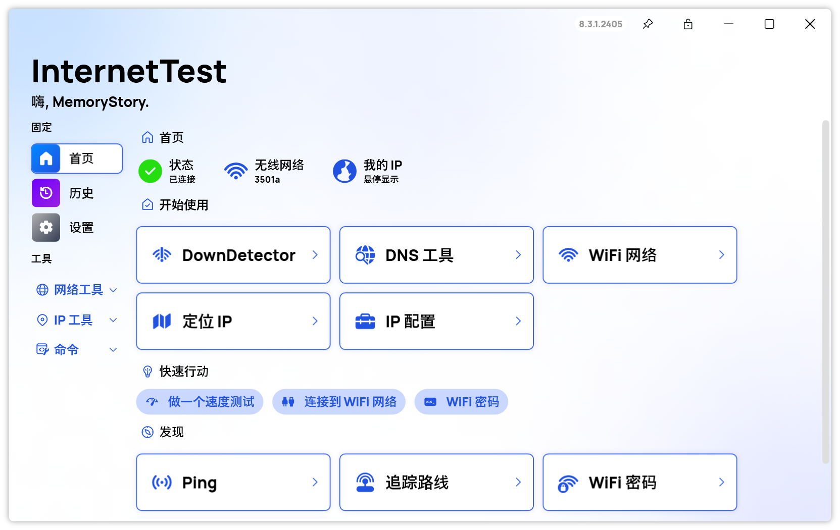Click the pin window icon
The height and width of the screenshot is (530, 840).
pos(648,24)
